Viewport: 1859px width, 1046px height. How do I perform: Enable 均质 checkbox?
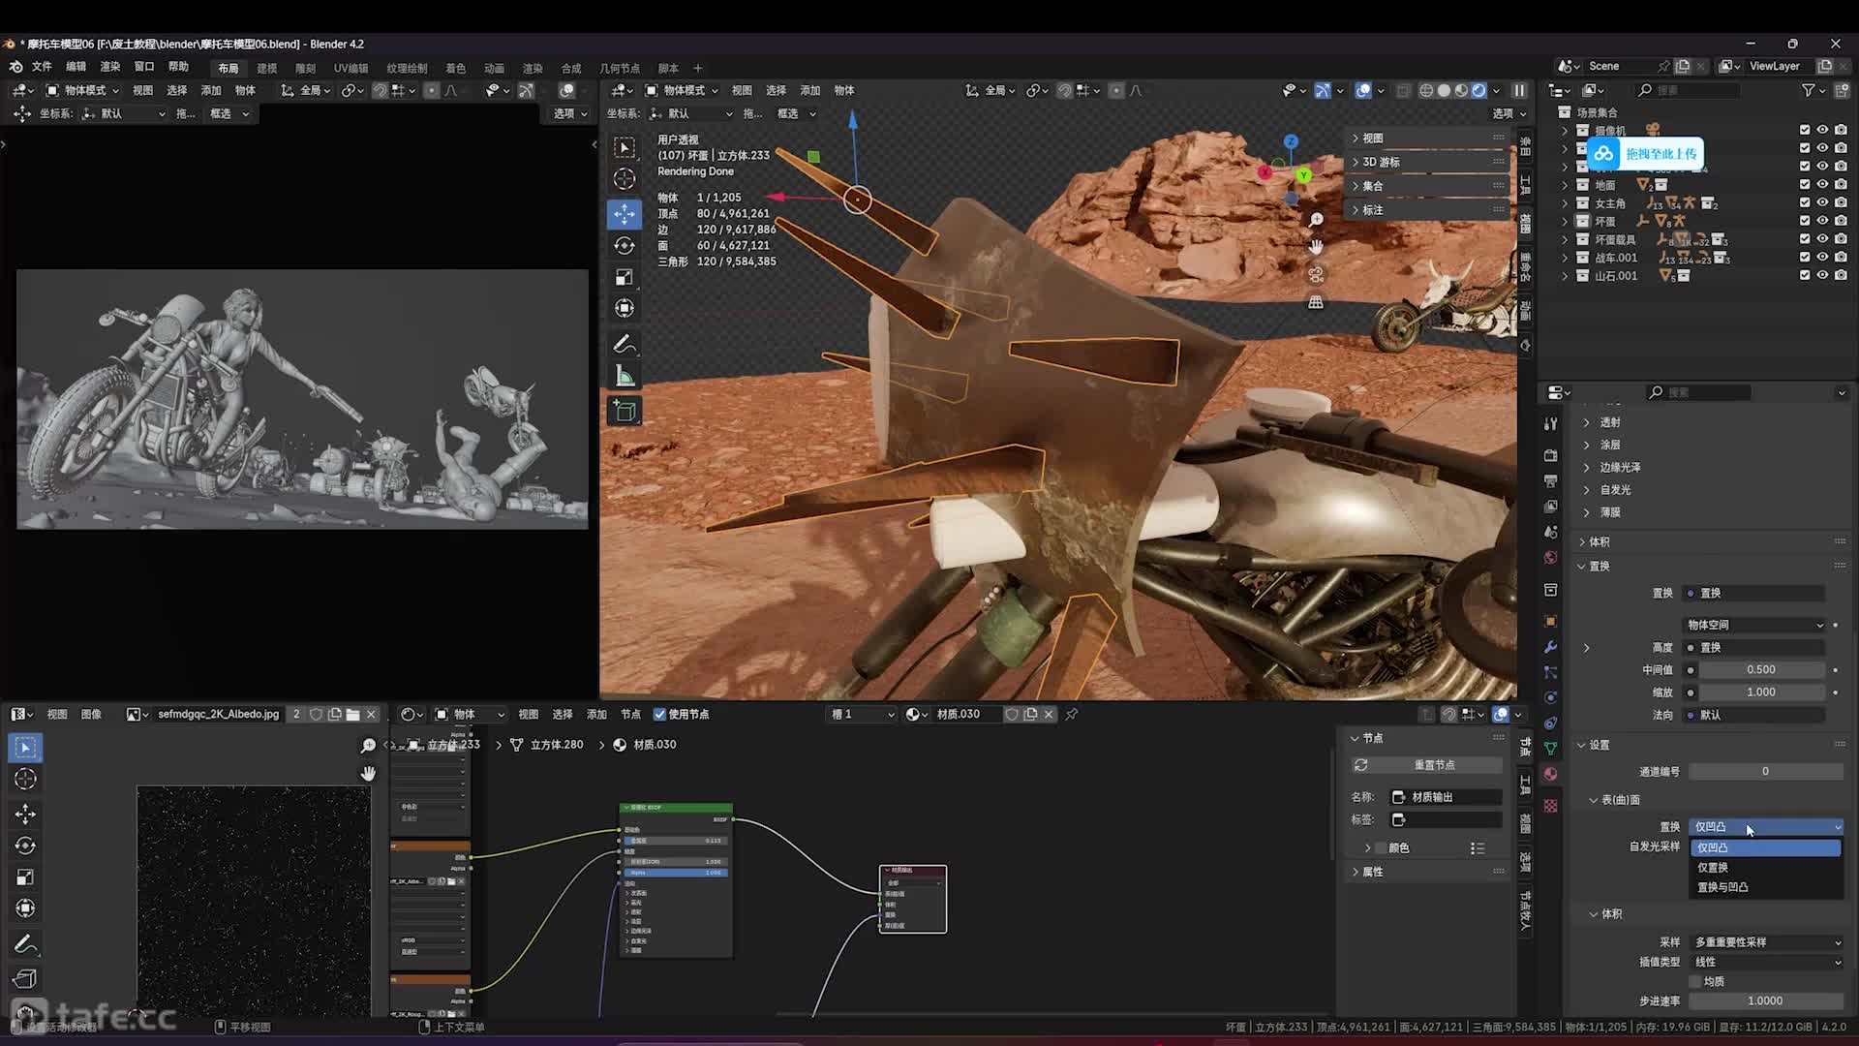click(x=1695, y=981)
